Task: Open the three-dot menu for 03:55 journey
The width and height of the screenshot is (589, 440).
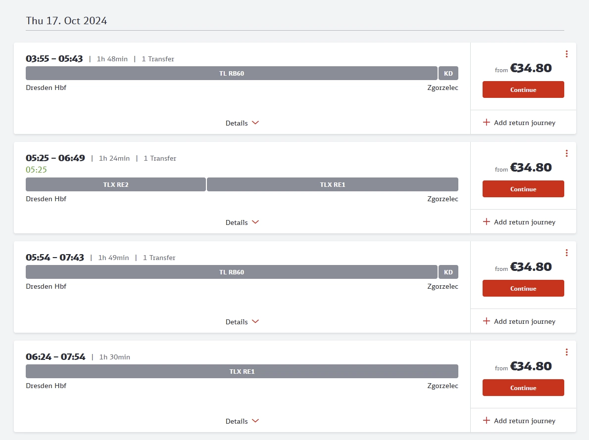Action: coord(566,54)
